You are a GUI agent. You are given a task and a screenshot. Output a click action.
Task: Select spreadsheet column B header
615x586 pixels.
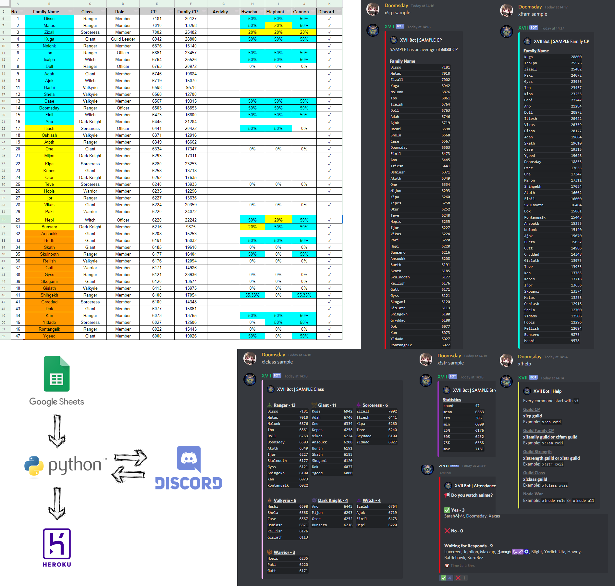(49, 4)
